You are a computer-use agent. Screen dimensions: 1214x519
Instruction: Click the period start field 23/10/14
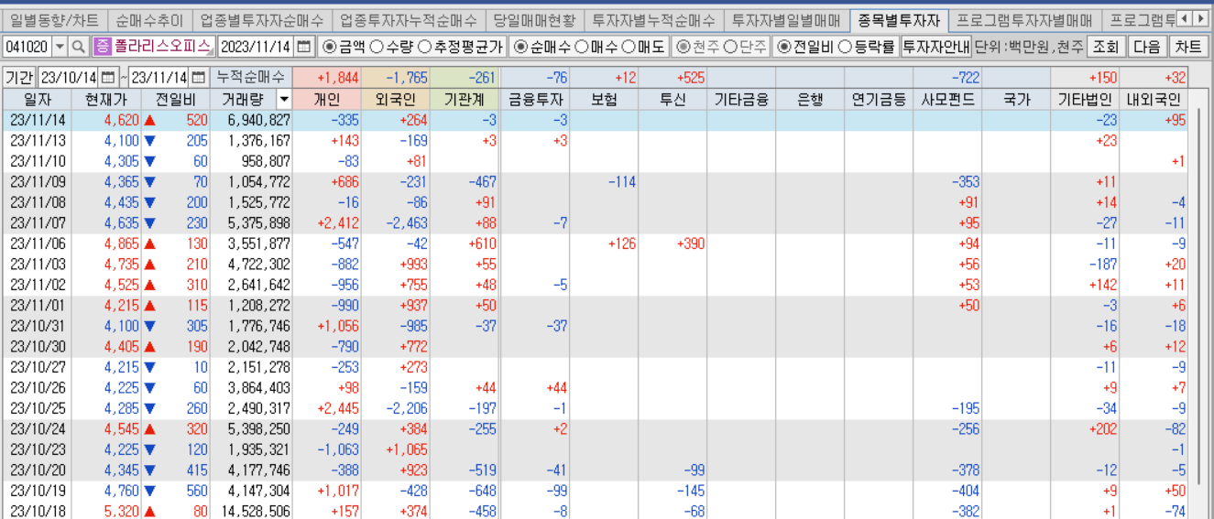pyautogui.click(x=70, y=78)
